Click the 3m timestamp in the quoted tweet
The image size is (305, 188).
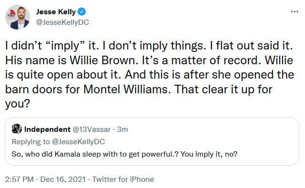click(x=122, y=129)
